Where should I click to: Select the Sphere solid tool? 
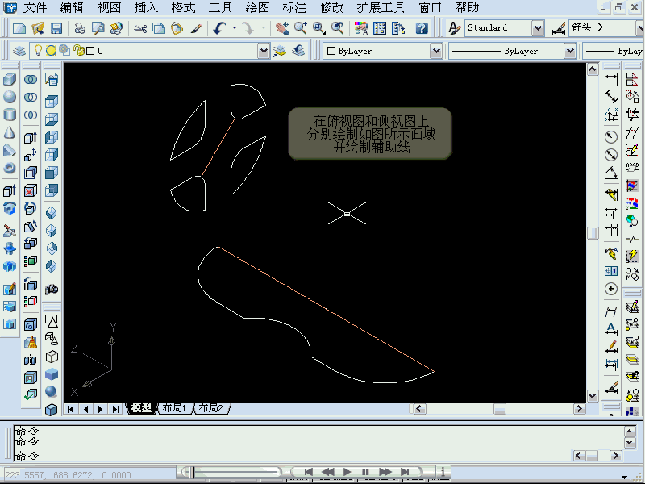point(10,97)
